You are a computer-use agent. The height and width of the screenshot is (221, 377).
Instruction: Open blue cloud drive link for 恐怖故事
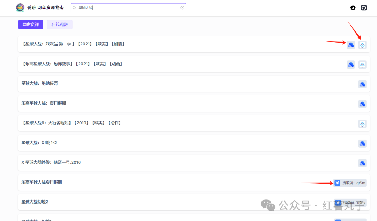(351, 65)
